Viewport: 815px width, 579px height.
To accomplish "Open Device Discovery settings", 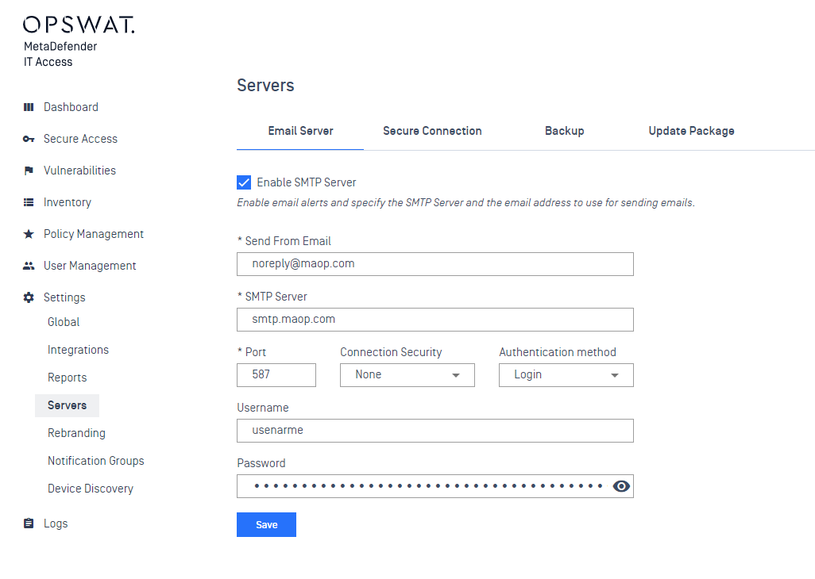I will pos(91,489).
